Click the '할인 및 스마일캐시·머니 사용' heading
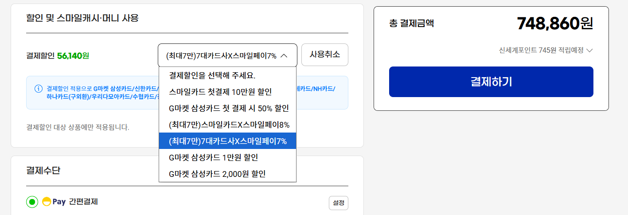Image resolution: width=628 pixels, height=215 pixels. click(x=82, y=18)
